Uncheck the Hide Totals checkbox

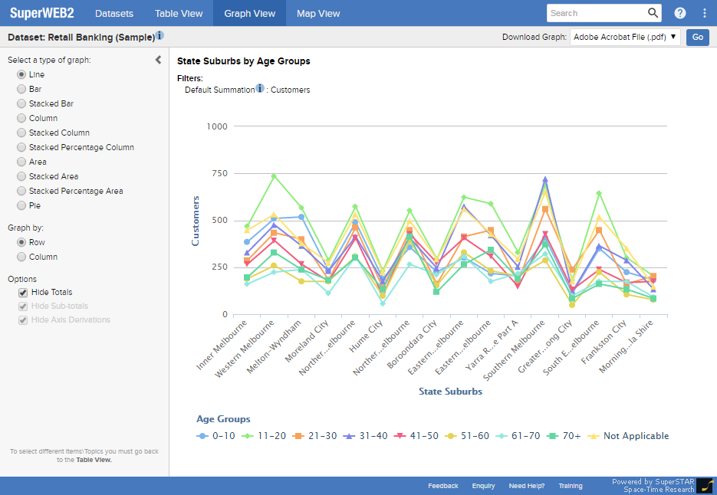(22, 292)
